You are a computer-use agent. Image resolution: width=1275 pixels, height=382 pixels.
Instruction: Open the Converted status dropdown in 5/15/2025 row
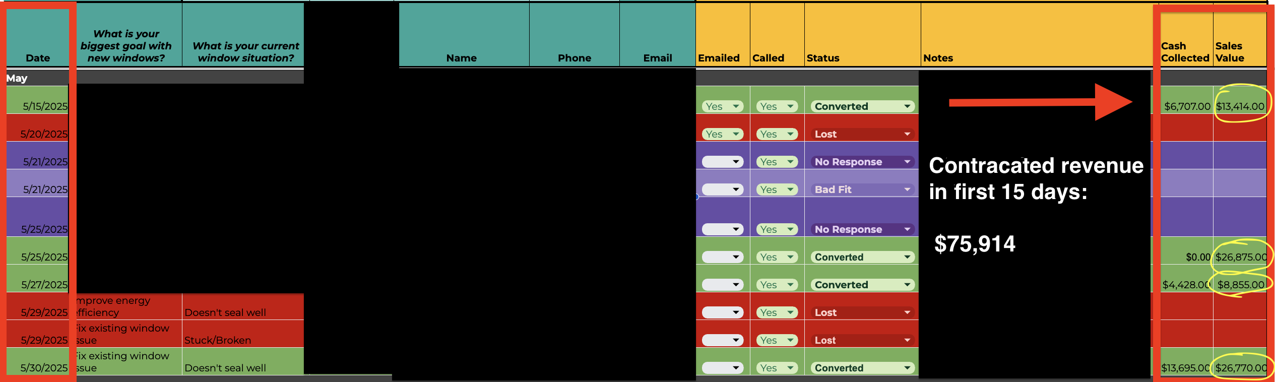click(x=862, y=106)
